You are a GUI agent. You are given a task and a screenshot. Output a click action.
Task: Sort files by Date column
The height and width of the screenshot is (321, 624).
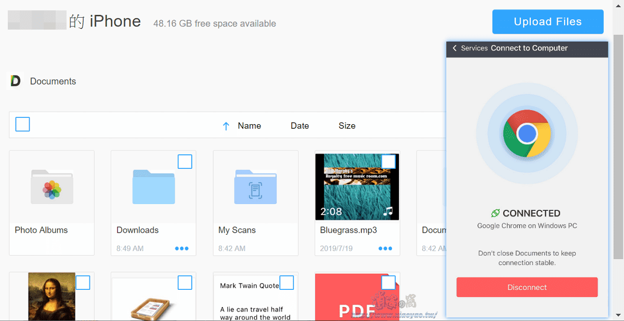(300, 126)
